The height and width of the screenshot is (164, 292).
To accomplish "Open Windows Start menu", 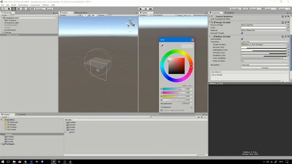I will (3, 162).
